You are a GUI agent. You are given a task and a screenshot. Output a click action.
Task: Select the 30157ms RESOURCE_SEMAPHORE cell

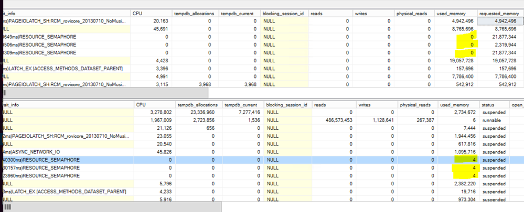tap(68, 168)
